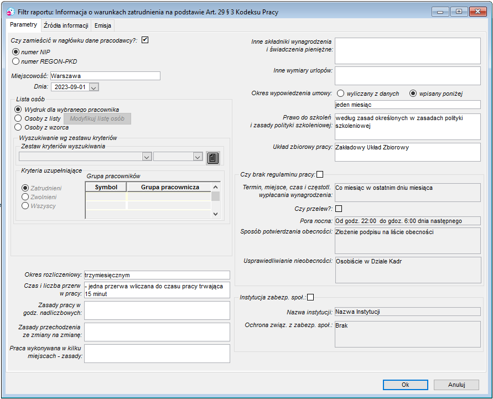The width and height of the screenshot is (493, 399).
Task: Click Termin wypłacania wynagrodzenia text area
Action: coord(407,193)
